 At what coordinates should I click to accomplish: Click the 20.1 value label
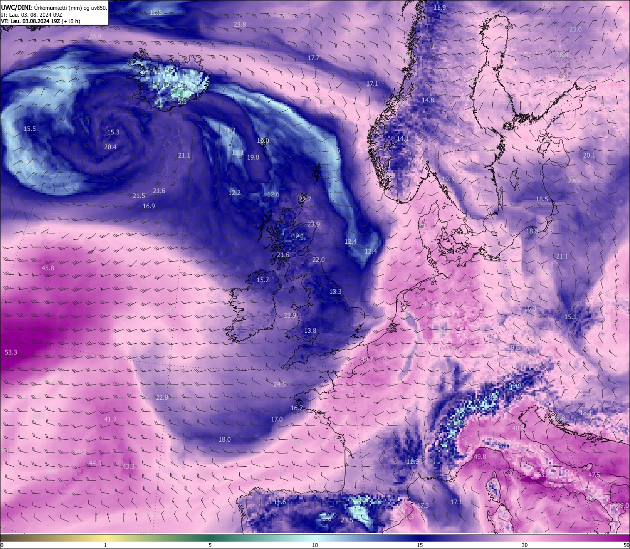pyautogui.click(x=589, y=155)
